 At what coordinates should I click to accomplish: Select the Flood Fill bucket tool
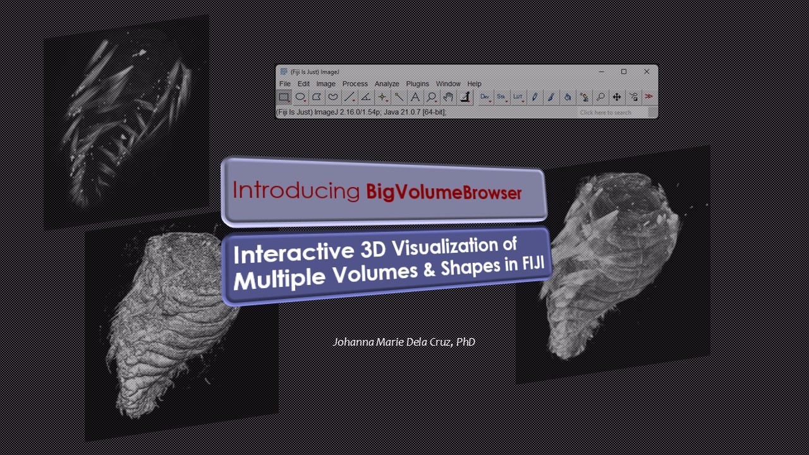click(x=568, y=97)
